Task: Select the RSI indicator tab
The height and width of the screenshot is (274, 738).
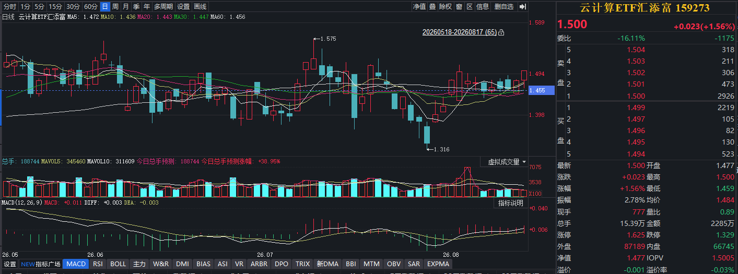Action: [x=98, y=264]
